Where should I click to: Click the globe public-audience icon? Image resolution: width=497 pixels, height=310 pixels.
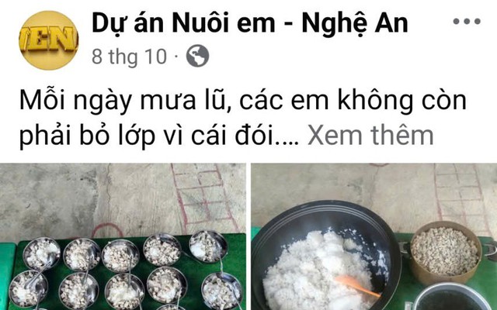(x=197, y=56)
